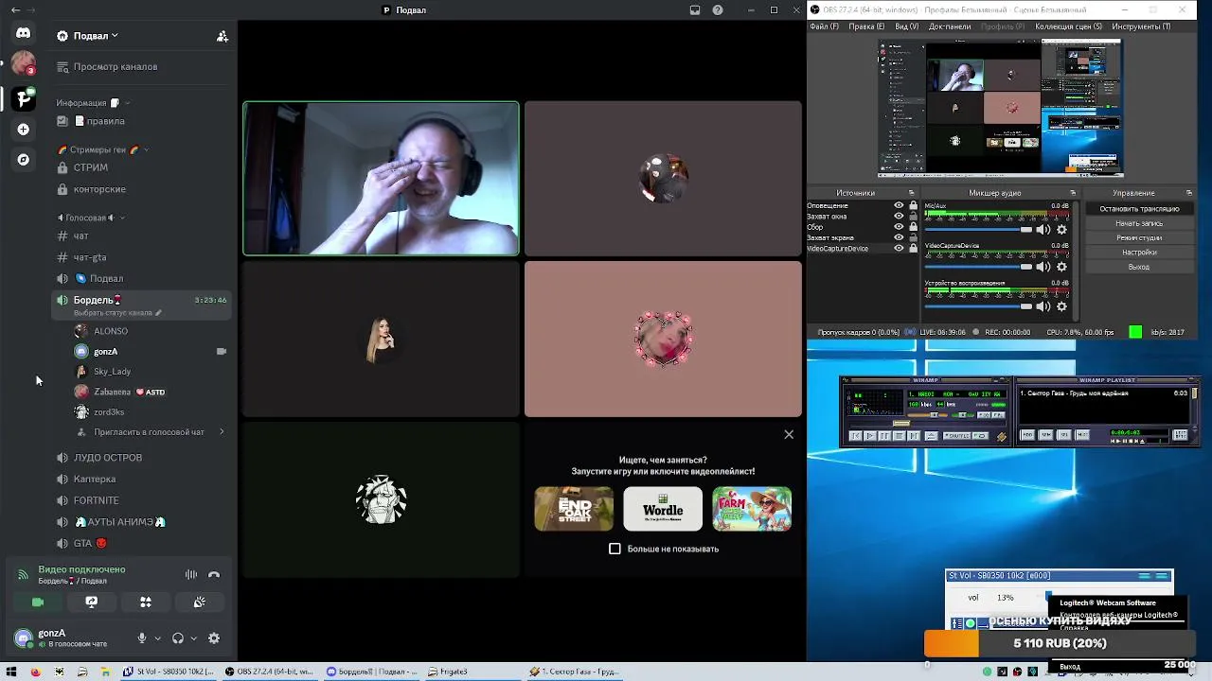Open the ЛУДО ОСТРОВ voice channel
Image resolution: width=1212 pixels, height=681 pixels.
(x=142, y=458)
